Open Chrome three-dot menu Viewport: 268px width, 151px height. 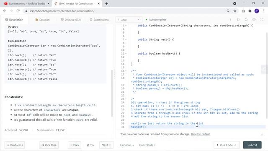click(x=263, y=11)
